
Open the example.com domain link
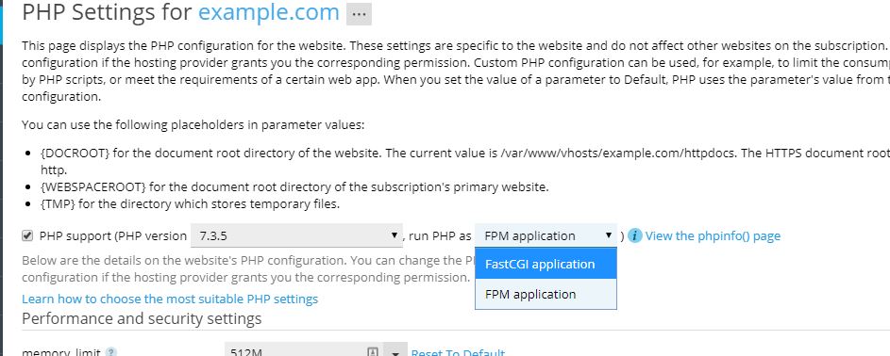pos(268,12)
